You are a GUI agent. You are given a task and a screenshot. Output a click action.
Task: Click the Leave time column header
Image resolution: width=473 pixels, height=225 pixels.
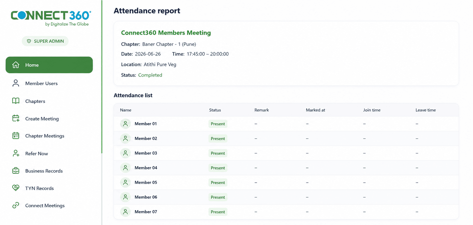[x=426, y=110]
